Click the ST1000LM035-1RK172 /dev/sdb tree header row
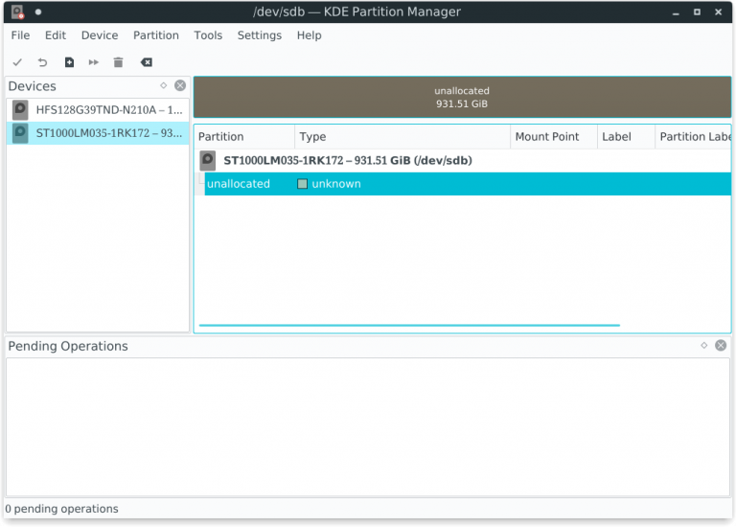736x527 pixels. pos(462,160)
